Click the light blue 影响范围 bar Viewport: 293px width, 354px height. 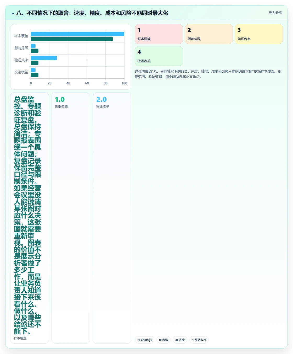point(33,46)
